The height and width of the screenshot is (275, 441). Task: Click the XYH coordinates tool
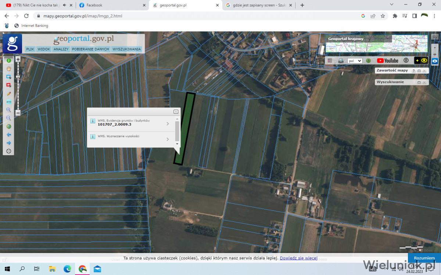click(x=8, y=102)
